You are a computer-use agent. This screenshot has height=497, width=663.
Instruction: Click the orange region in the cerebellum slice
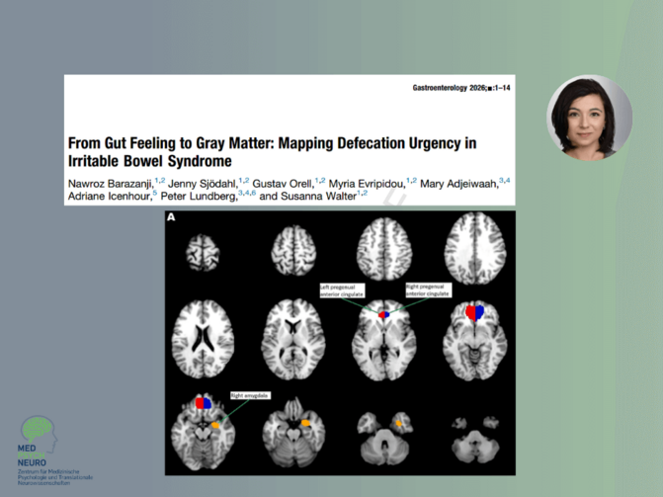click(x=399, y=423)
